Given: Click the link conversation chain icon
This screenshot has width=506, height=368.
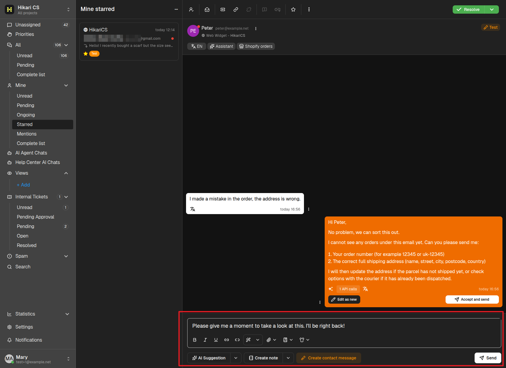Looking at the screenshot, I should coord(236,9).
